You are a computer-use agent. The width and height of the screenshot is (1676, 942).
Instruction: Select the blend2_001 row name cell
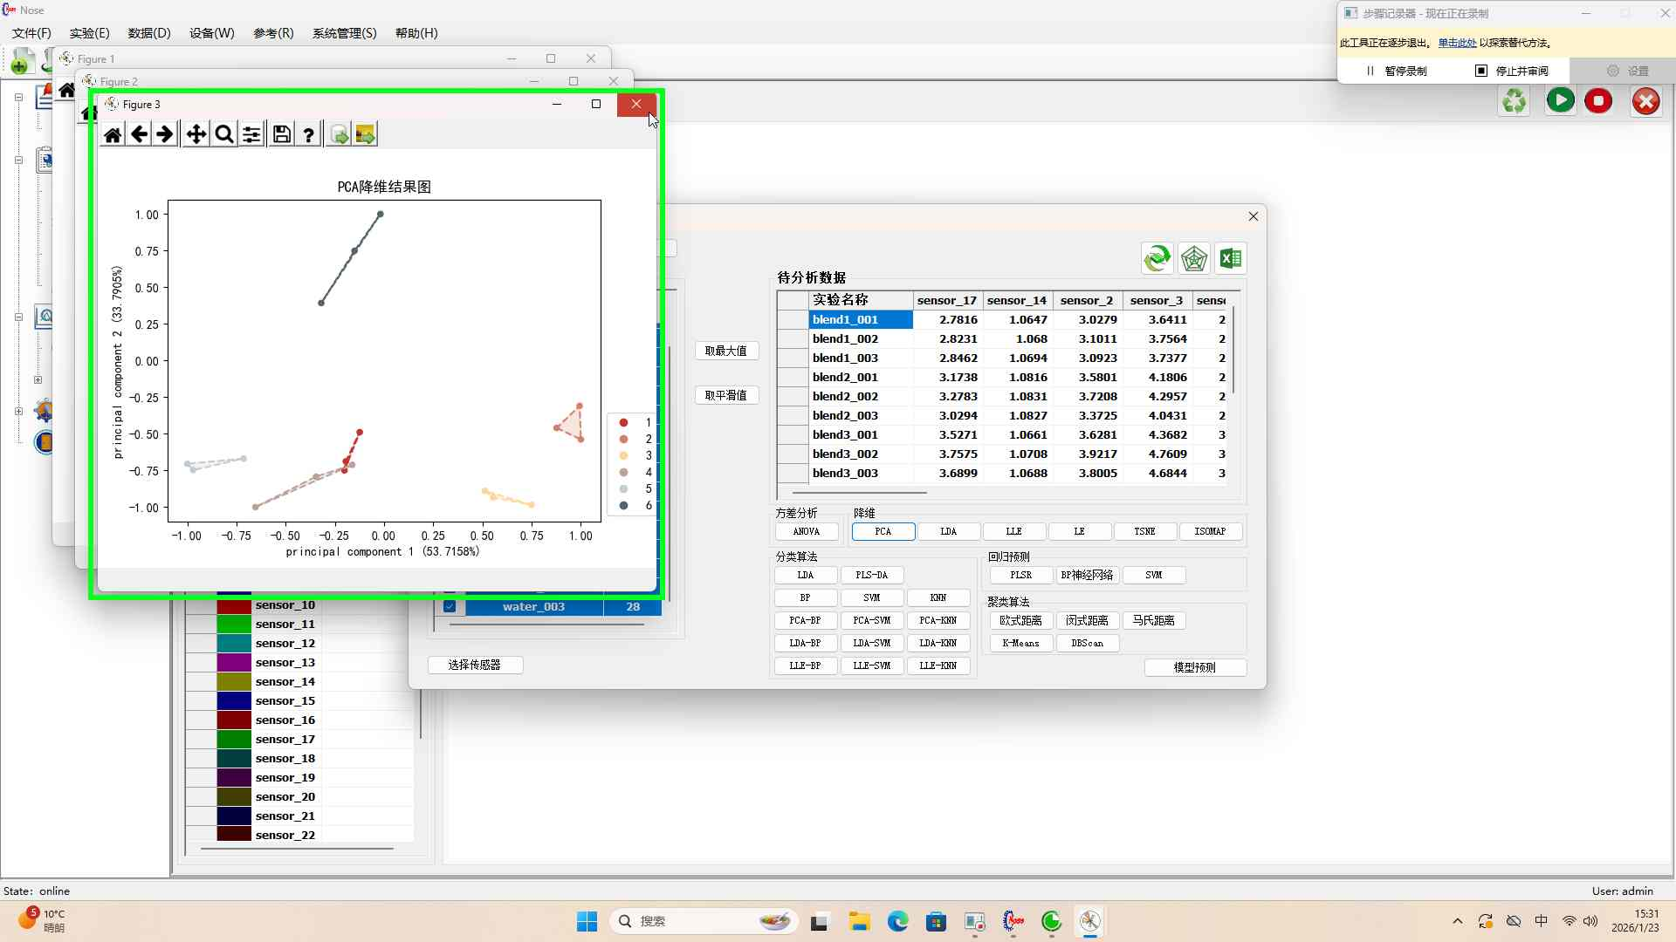click(845, 377)
